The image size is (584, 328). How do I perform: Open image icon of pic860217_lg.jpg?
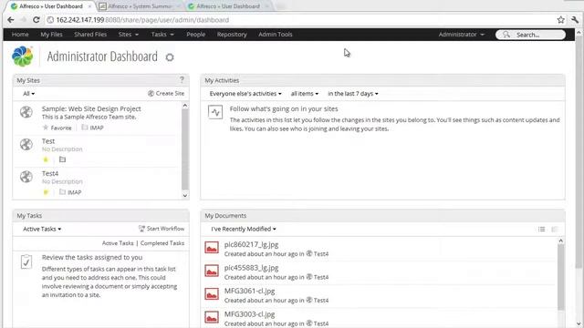212,248
